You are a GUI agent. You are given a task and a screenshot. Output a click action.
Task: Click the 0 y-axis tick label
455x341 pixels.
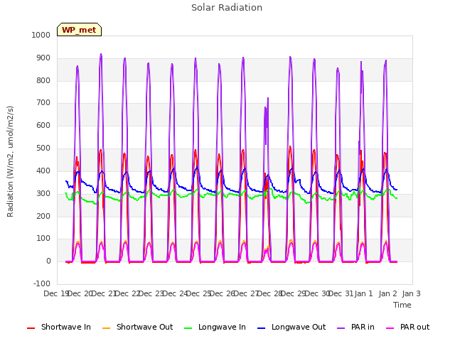48,261
